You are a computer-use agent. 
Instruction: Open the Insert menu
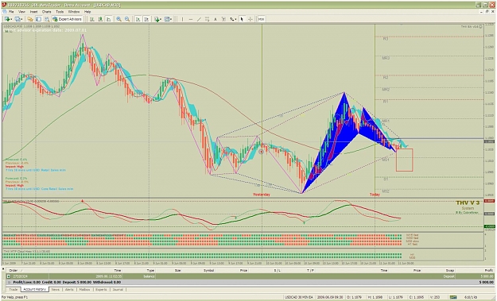coord(33,11)
